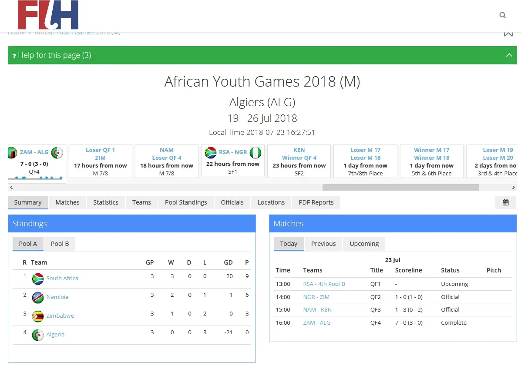Click Nigeria flag in RSA - NGR card
This screenshot has height=366, width=521.
(x=255, y=152)
